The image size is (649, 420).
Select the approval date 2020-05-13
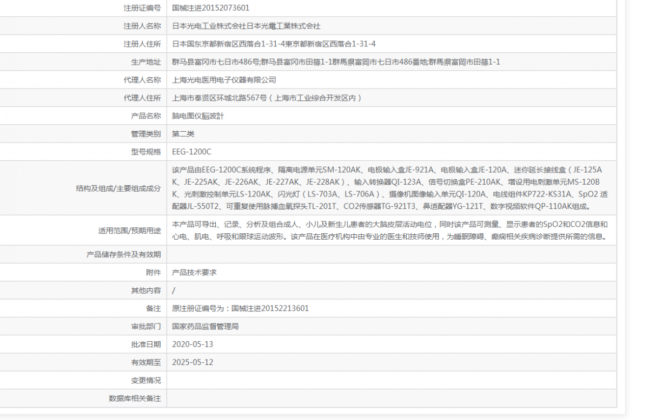[x=193, y=344]
